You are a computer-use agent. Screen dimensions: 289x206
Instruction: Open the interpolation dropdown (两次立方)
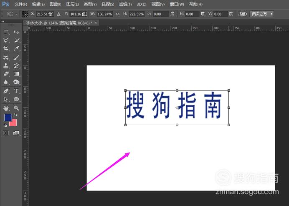(262, 14)
